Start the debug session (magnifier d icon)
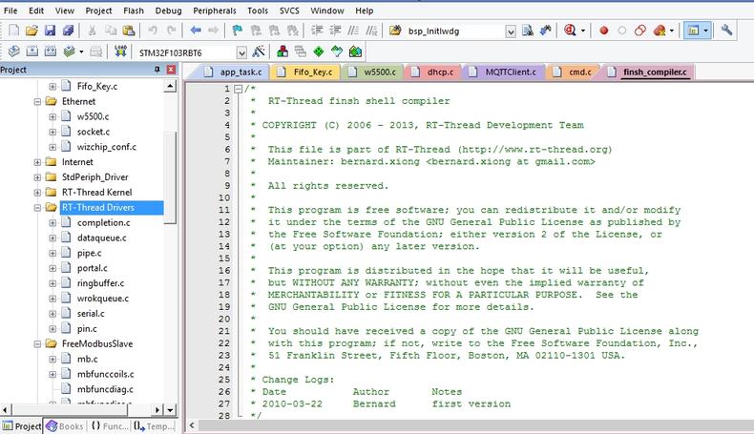The image size is (754, 434). 570,31
